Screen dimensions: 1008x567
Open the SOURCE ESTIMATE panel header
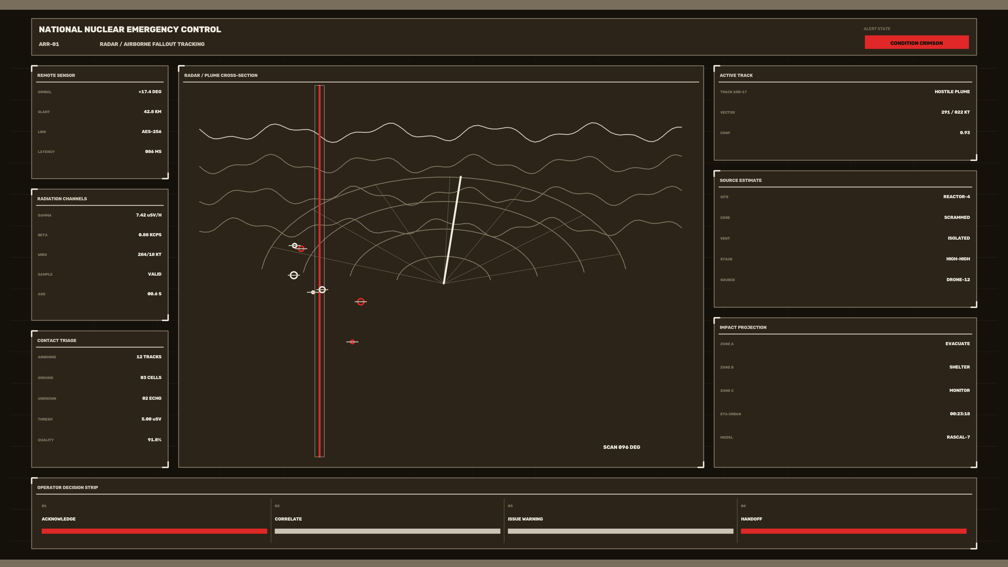pyautogui.click(x=740, y=180)
